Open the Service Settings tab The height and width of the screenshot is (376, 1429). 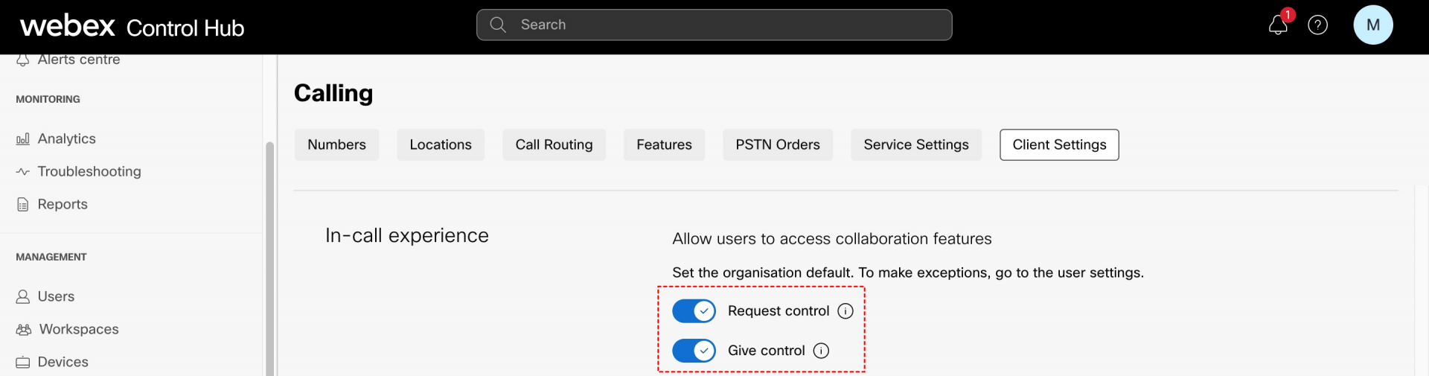915,144
